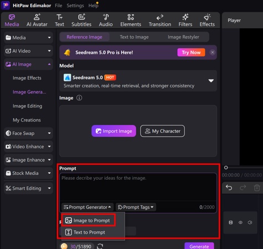Select Image Effects in the sidebar
The height and width of the screenshot is (249, 263).
[x=27, y=78]
